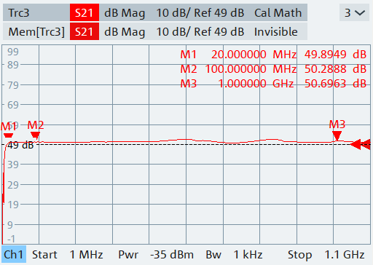
Task: Click the M1 20 MHz marker readout
Action: coord(273,55)
